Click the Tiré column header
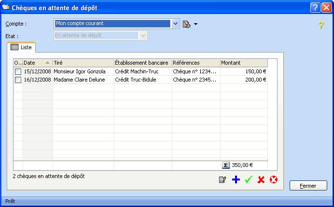Viewport: 334px width, 207px height. click(x=83, y=63)
